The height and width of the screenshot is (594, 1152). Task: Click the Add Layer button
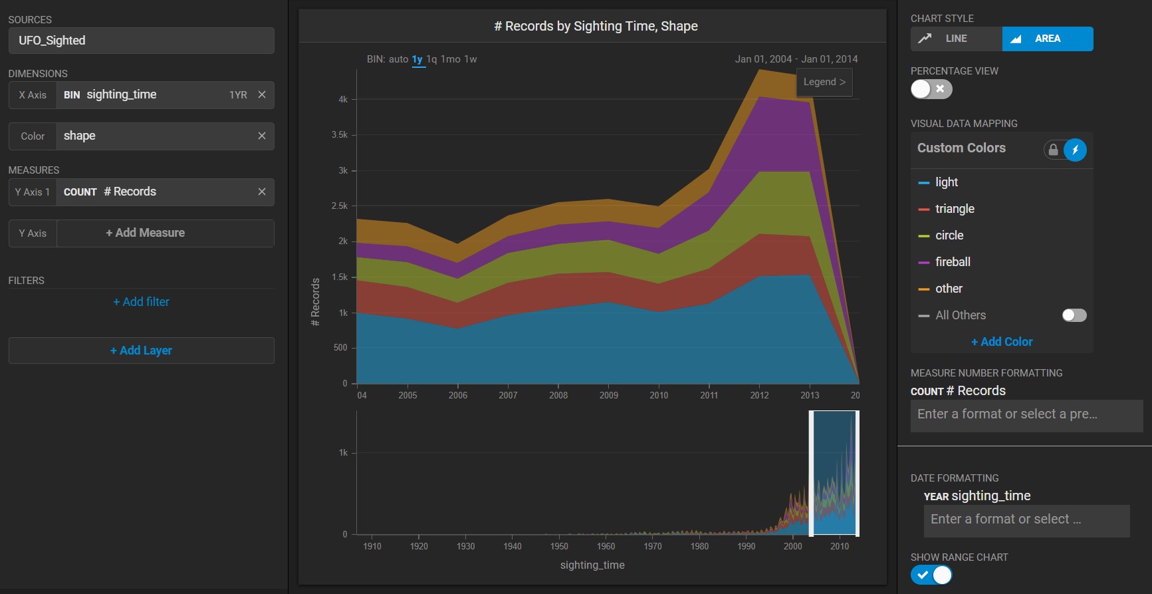(141, 351)
